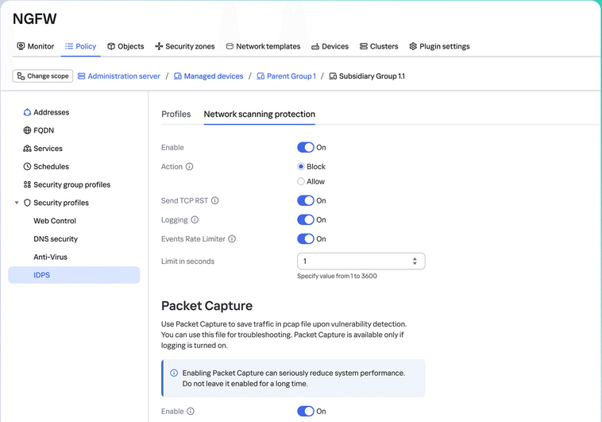Viewport: 602px width, 422px height.
Task: Click the Change scope button
Action: tap(43, 76)
